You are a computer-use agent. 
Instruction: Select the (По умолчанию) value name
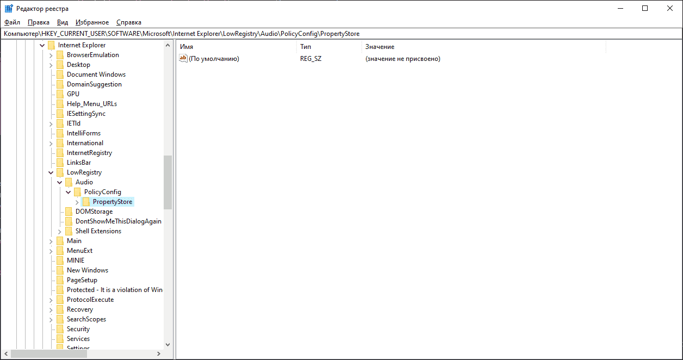point(214,58)
